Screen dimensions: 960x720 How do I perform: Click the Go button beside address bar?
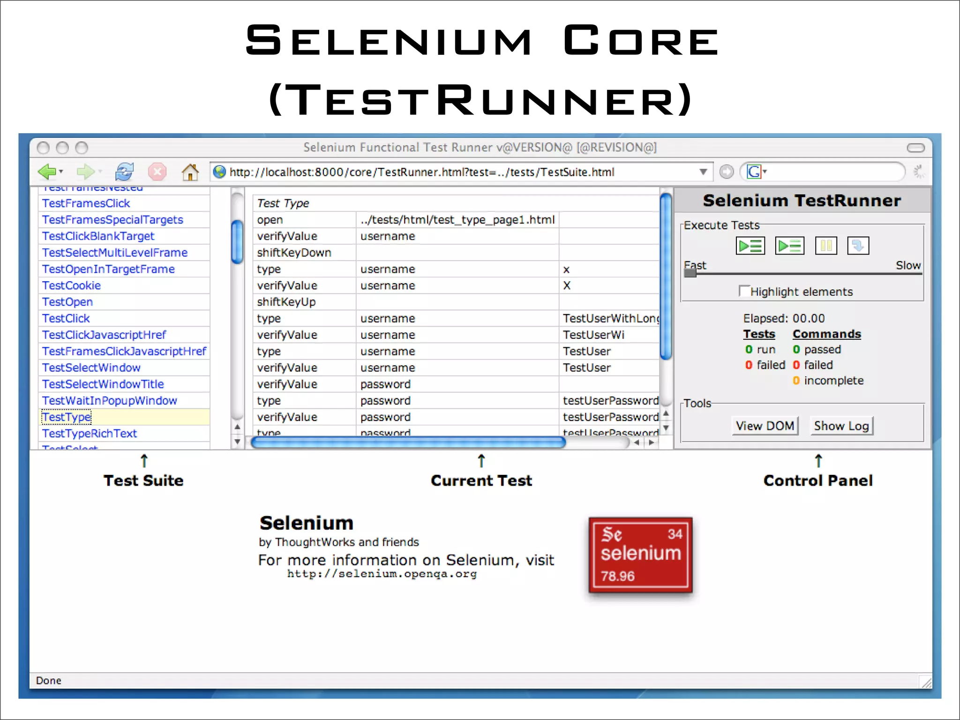727,172
